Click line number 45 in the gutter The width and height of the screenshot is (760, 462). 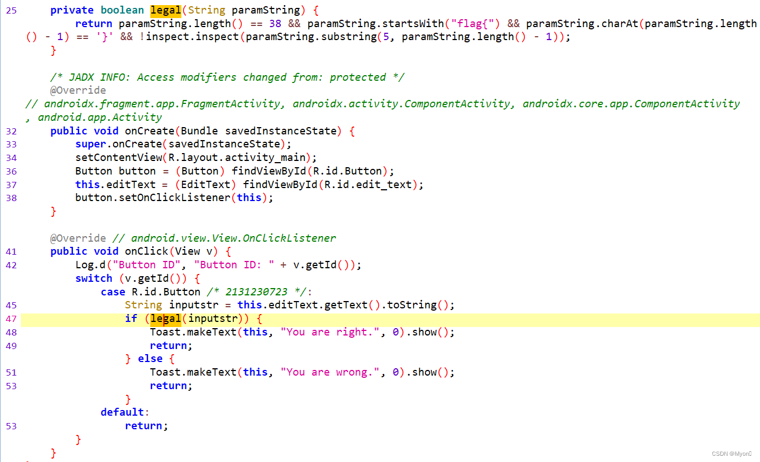(x=11, y=306)
